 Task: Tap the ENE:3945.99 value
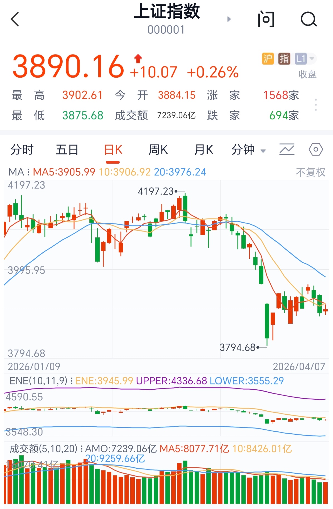tap(104, 380)
